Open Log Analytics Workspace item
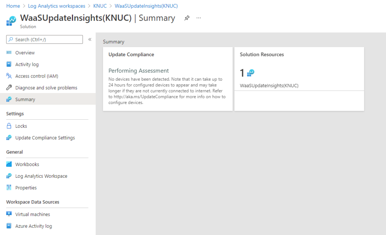This screenshot has height=235, width=386. (x=41, y=176)
